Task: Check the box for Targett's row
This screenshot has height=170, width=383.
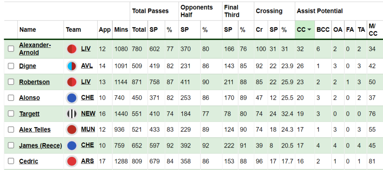Action: pyautogui.click(x=11, y=114)
